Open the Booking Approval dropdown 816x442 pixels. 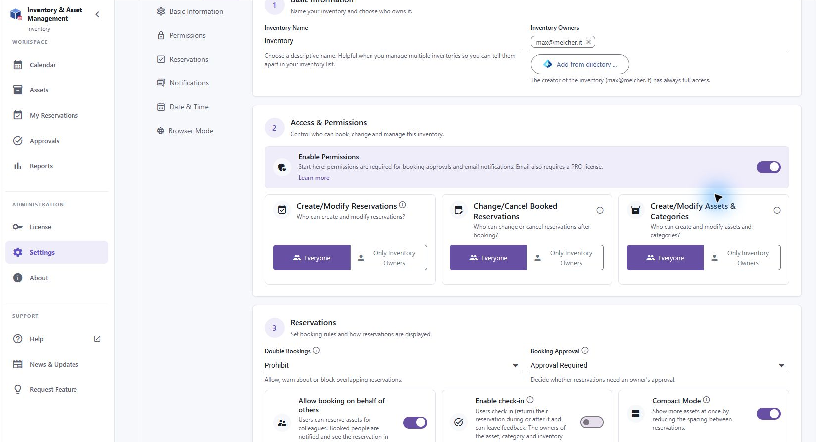(x=660, y=365)
